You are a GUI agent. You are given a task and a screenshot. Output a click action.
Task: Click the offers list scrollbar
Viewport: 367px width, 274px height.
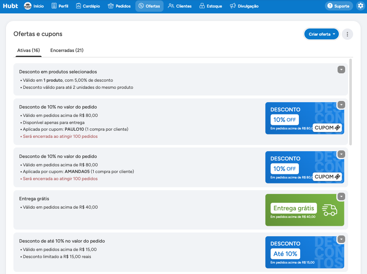pyautogui.click(x=350, y=102)
